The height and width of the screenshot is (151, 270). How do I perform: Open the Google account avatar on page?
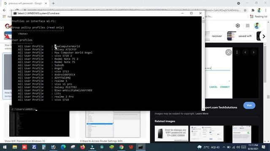tap(257, 26)
